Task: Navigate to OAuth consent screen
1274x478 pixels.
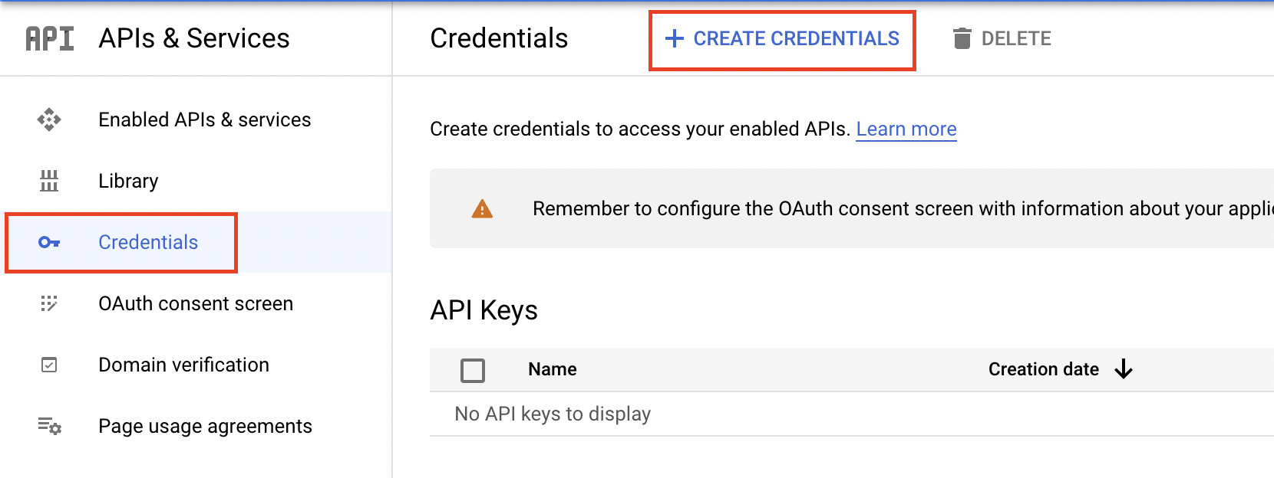Action: tap(196, 303)
